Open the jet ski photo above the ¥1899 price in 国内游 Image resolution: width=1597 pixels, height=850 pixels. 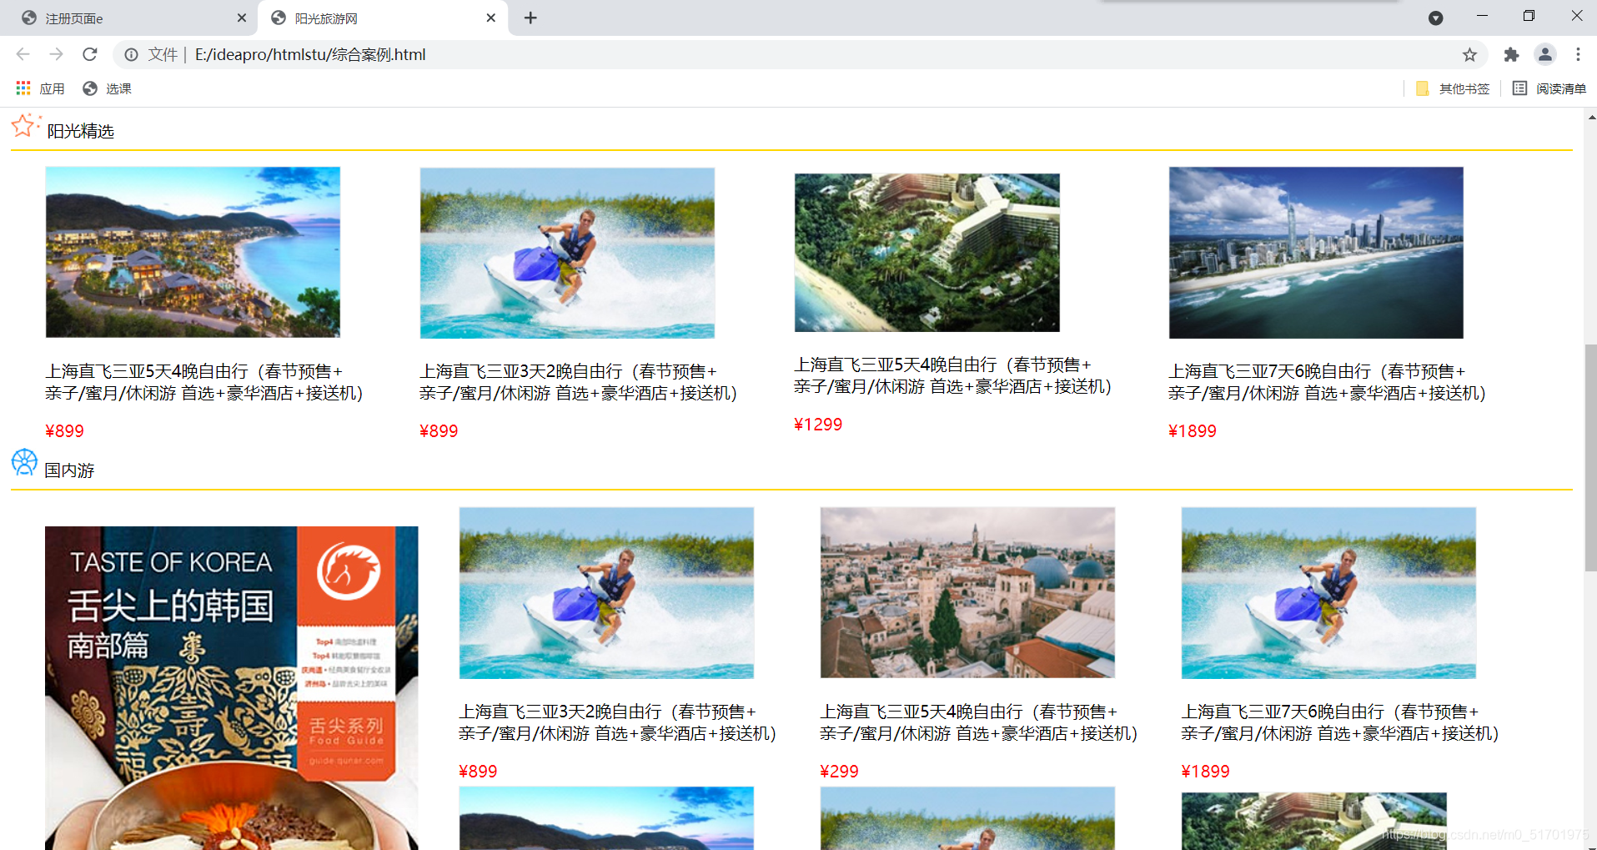click(x=1328, y=593)
